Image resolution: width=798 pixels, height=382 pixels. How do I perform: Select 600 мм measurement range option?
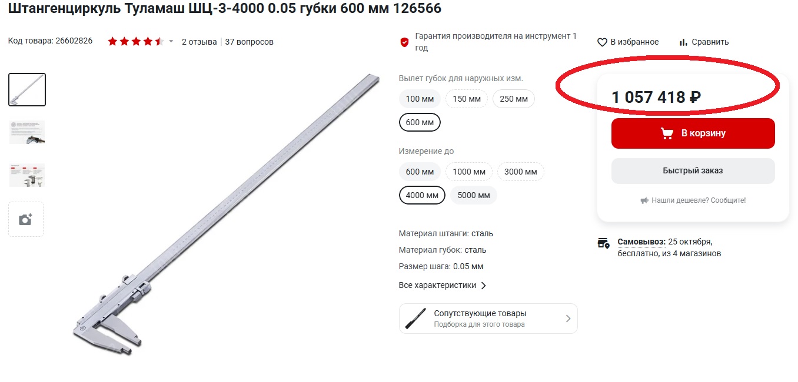[x=420, y=172]
